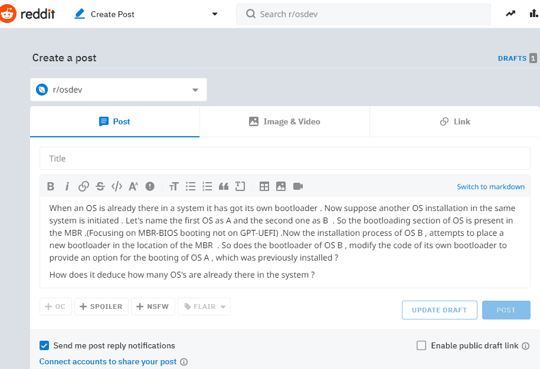Switch to the Image & Video tab
The width and height of the screenshot is (540, 369).
pos(284,121)
